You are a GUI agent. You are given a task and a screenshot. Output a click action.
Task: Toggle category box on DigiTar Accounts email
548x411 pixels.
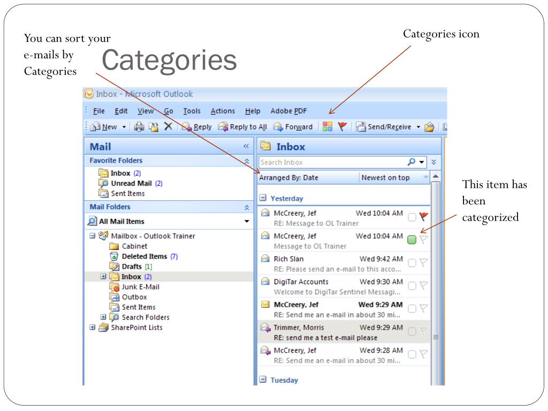click(412, 286)
